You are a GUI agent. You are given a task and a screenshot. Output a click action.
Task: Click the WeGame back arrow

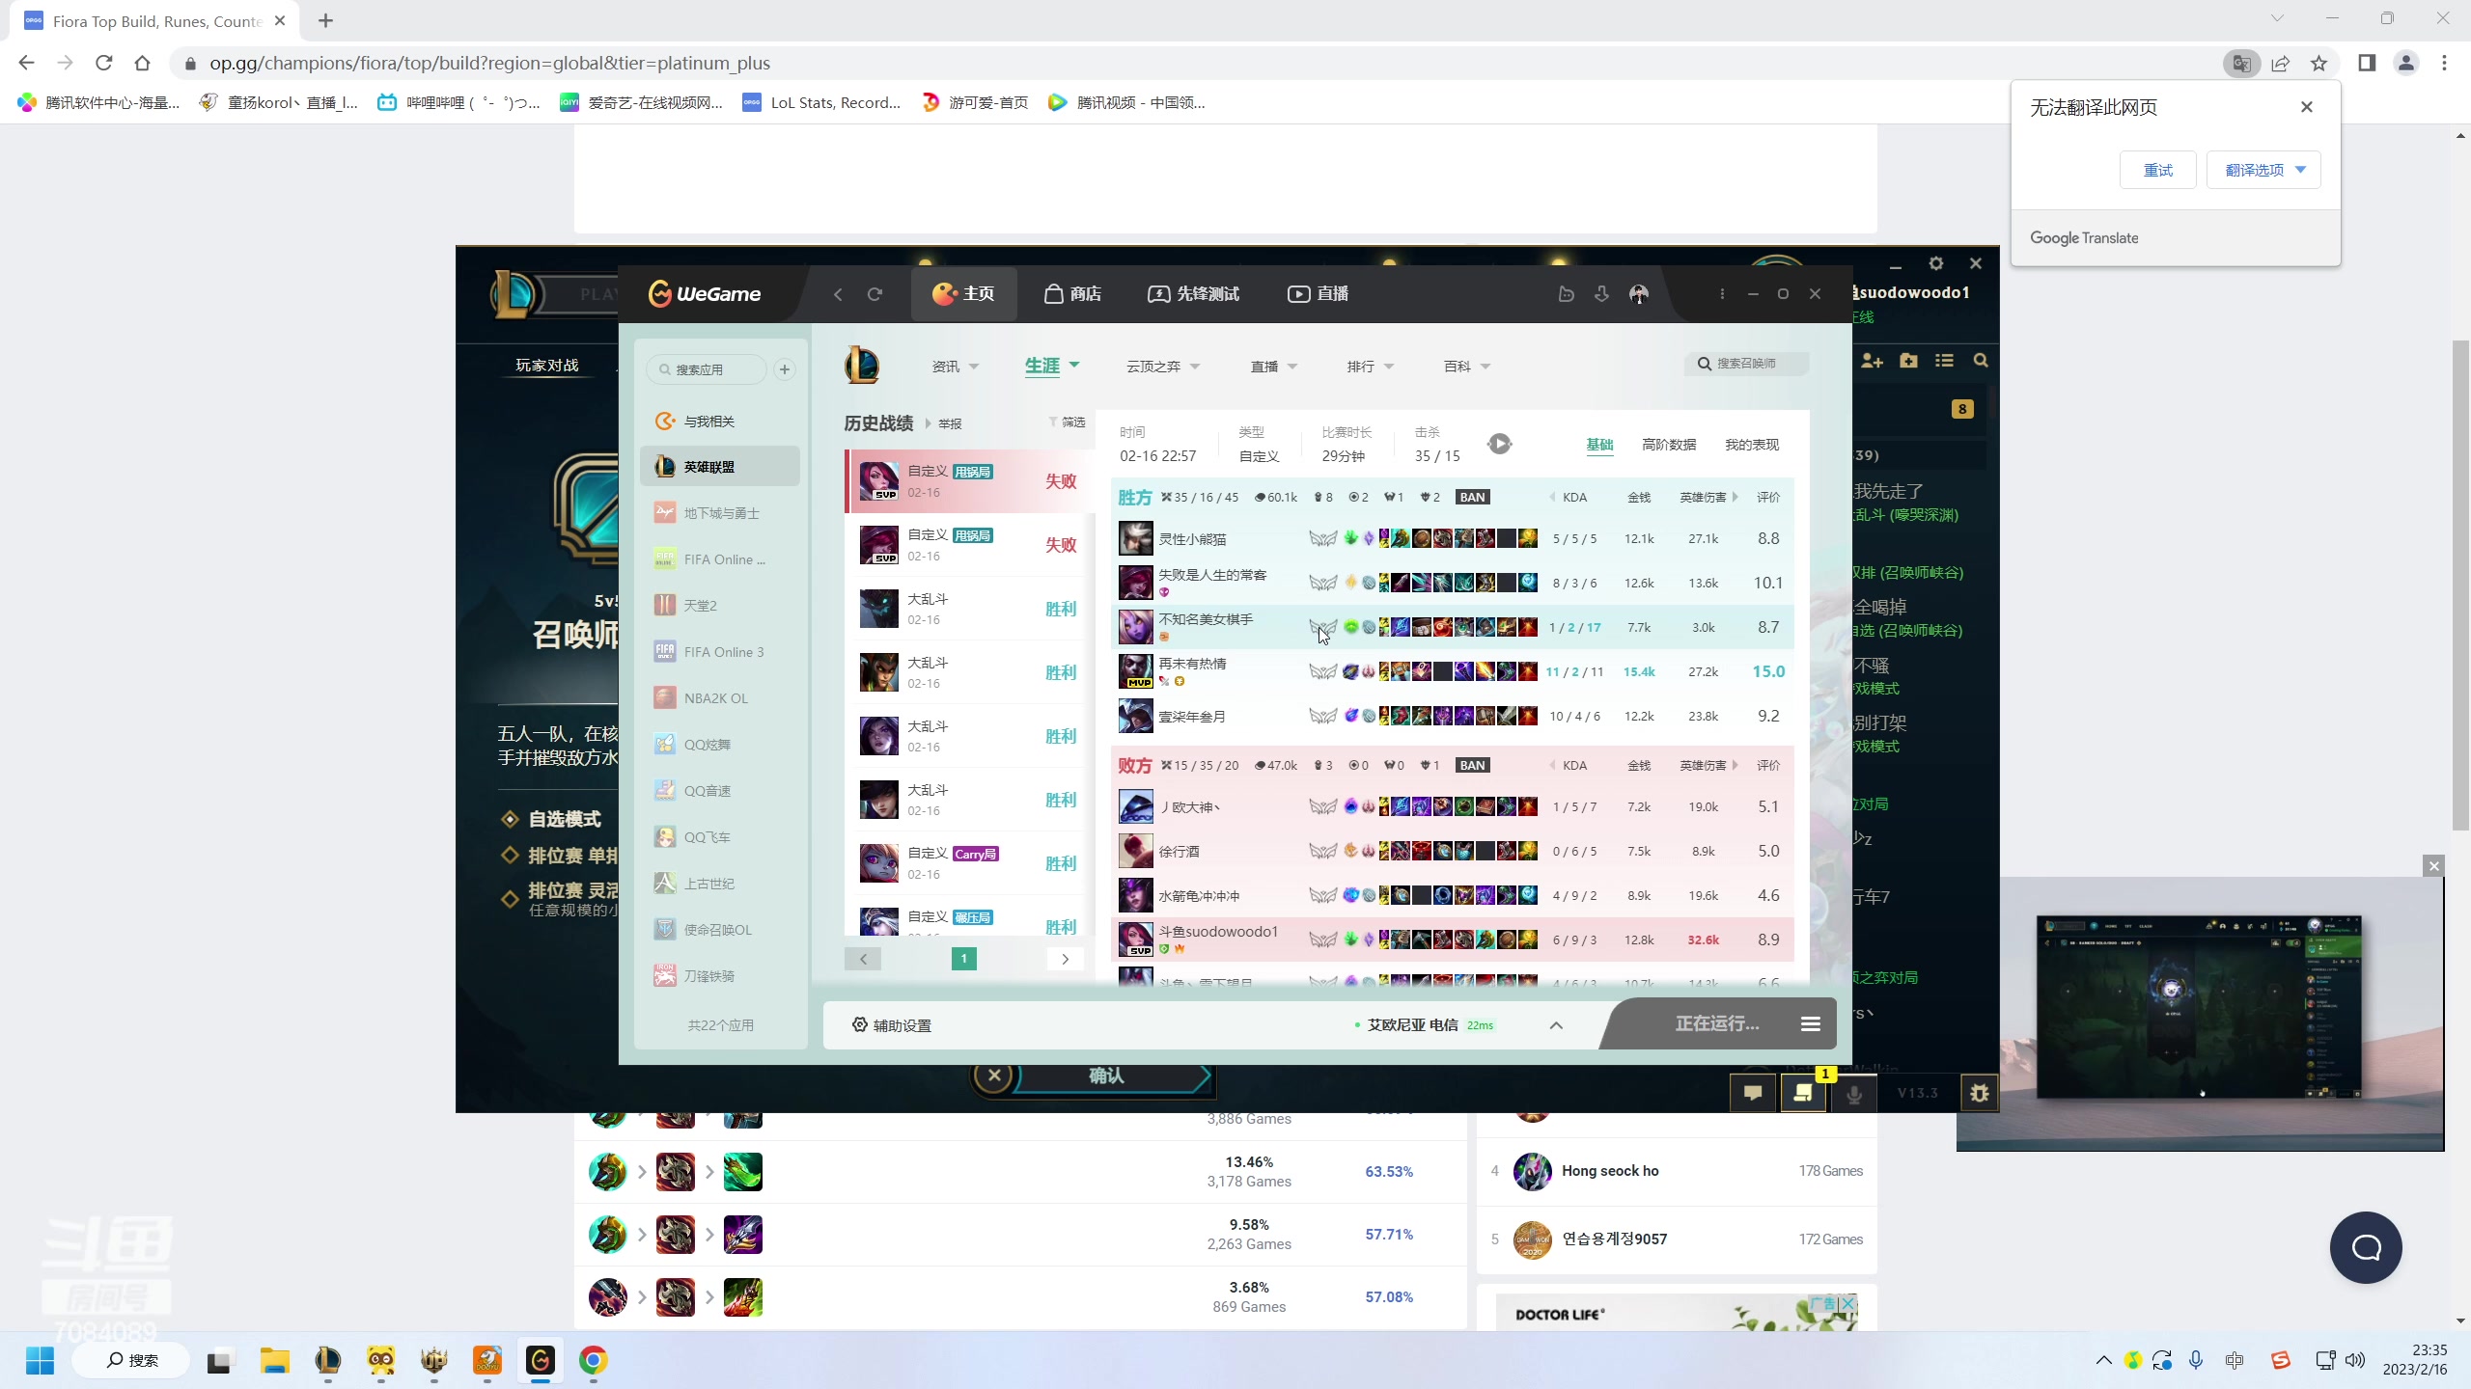pyautogui.click(x=838, y=294)
